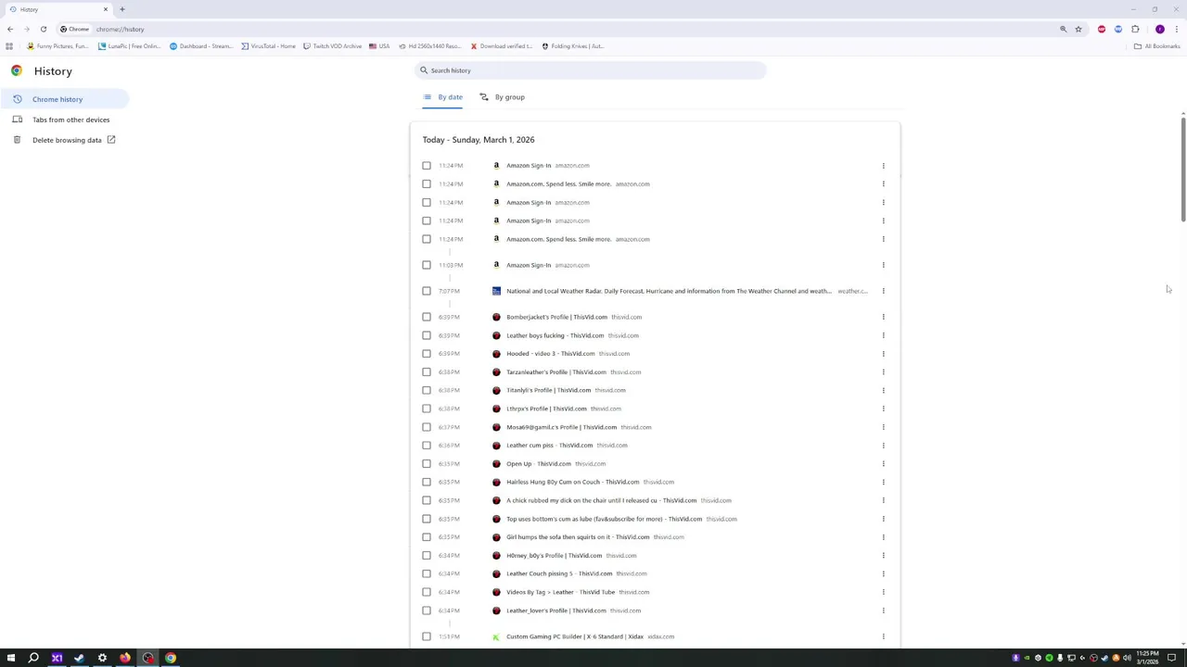Image resolution: width=1187 pixels, height=667 pixels.
Task: Open the Extensions puzzle icon
Action: (1135, 29)
